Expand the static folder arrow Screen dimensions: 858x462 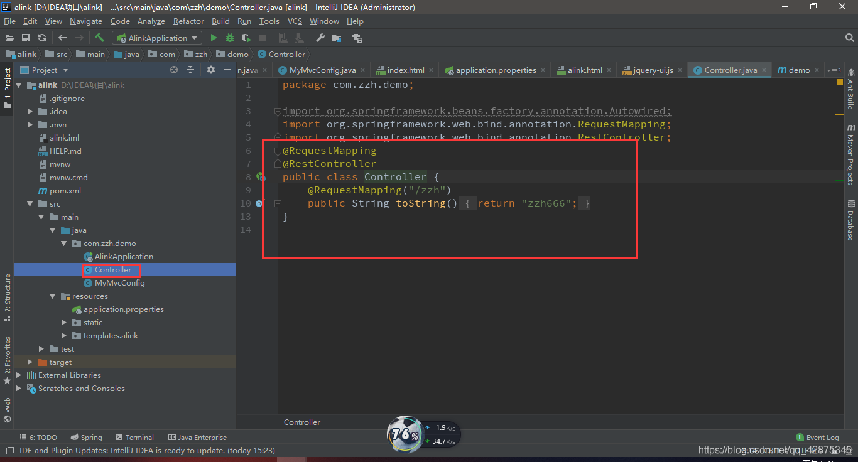pyautogui.click(x=64, y=323)
